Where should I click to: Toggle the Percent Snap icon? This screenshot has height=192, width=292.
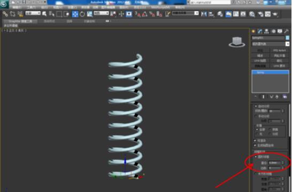point(152,14)
